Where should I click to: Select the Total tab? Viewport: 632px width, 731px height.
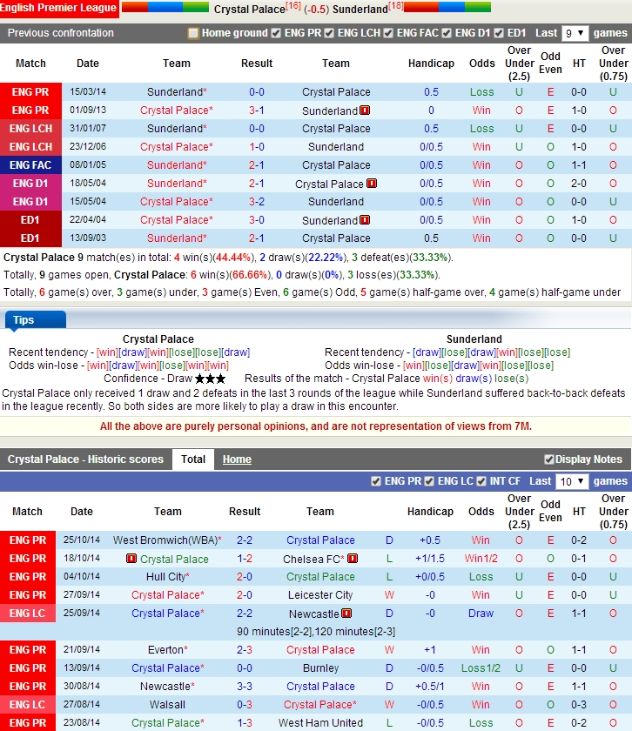pos(193,459)
